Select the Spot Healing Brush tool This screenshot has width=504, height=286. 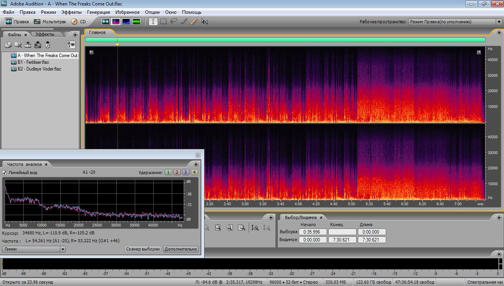194,22
